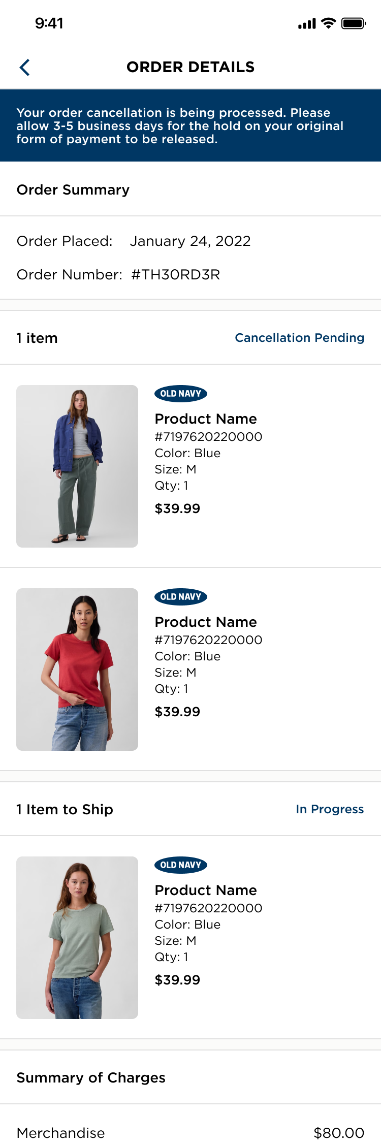Tap the Old Navy badge on the green tee item
381x1146 pixels.
click(x=180, y=865)
